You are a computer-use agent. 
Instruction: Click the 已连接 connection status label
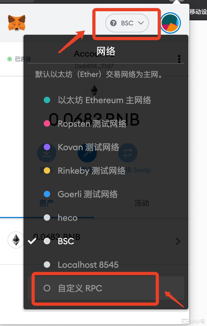coord(23,59)
